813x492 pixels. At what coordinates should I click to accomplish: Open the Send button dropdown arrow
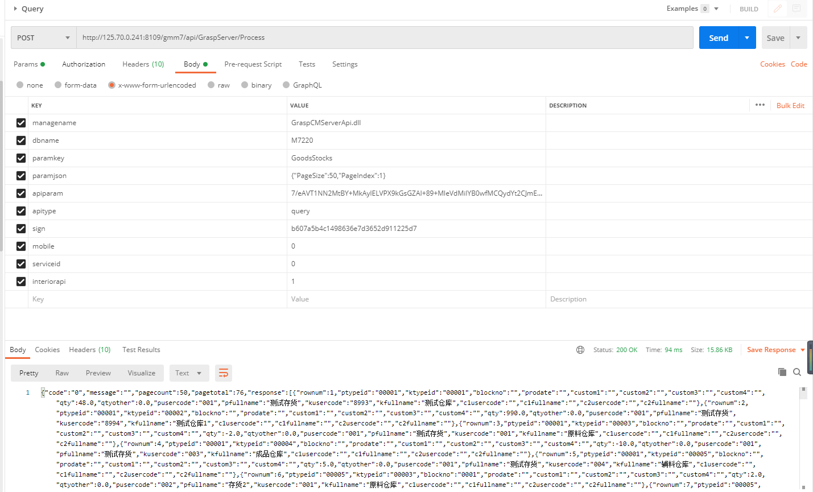[x=747, y=38]
